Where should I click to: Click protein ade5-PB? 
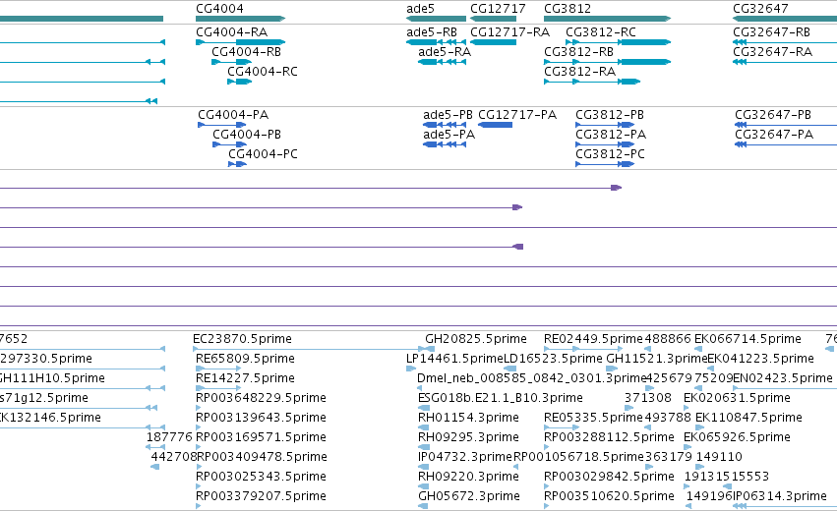pyautogui.click(x=448, y=115)
